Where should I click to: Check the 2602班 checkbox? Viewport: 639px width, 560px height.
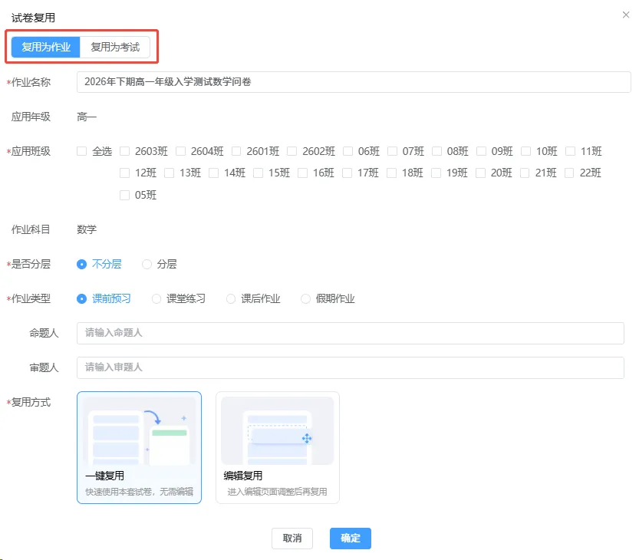292,151
